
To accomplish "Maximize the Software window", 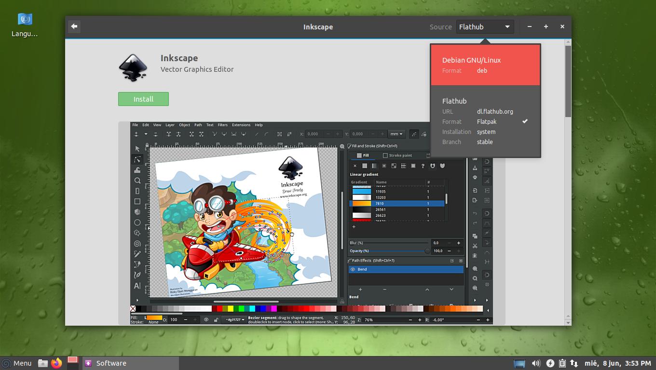I will tap(546, 26).
